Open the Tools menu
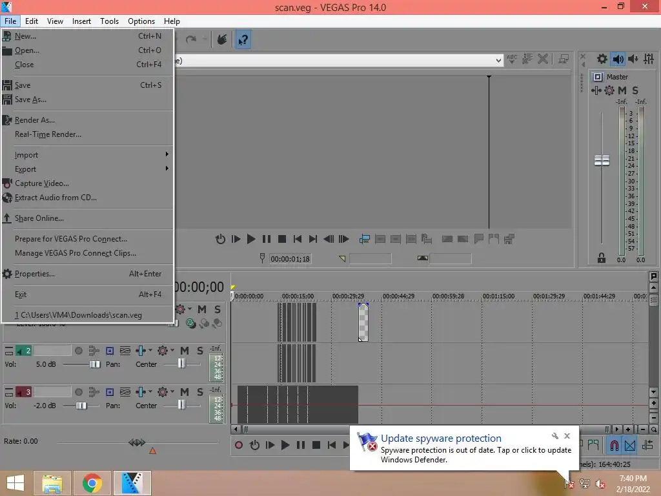This screenshot has height=496, width=661. [x=109, y=21]
